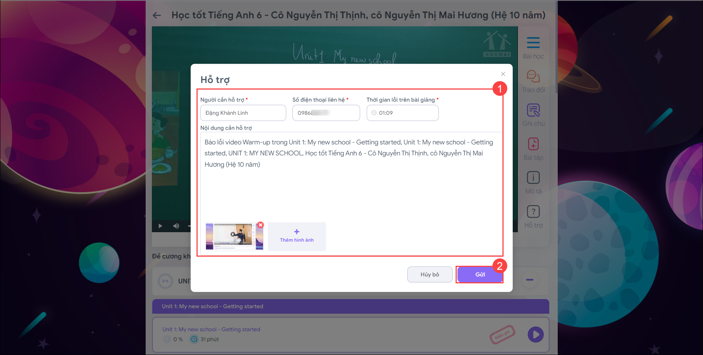703x355 pixels.
Task: Open the Mô tả description panel
Action: tap(533, 183)
